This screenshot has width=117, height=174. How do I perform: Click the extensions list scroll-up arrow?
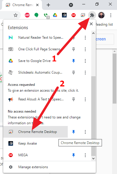click(x=93, y=33)
